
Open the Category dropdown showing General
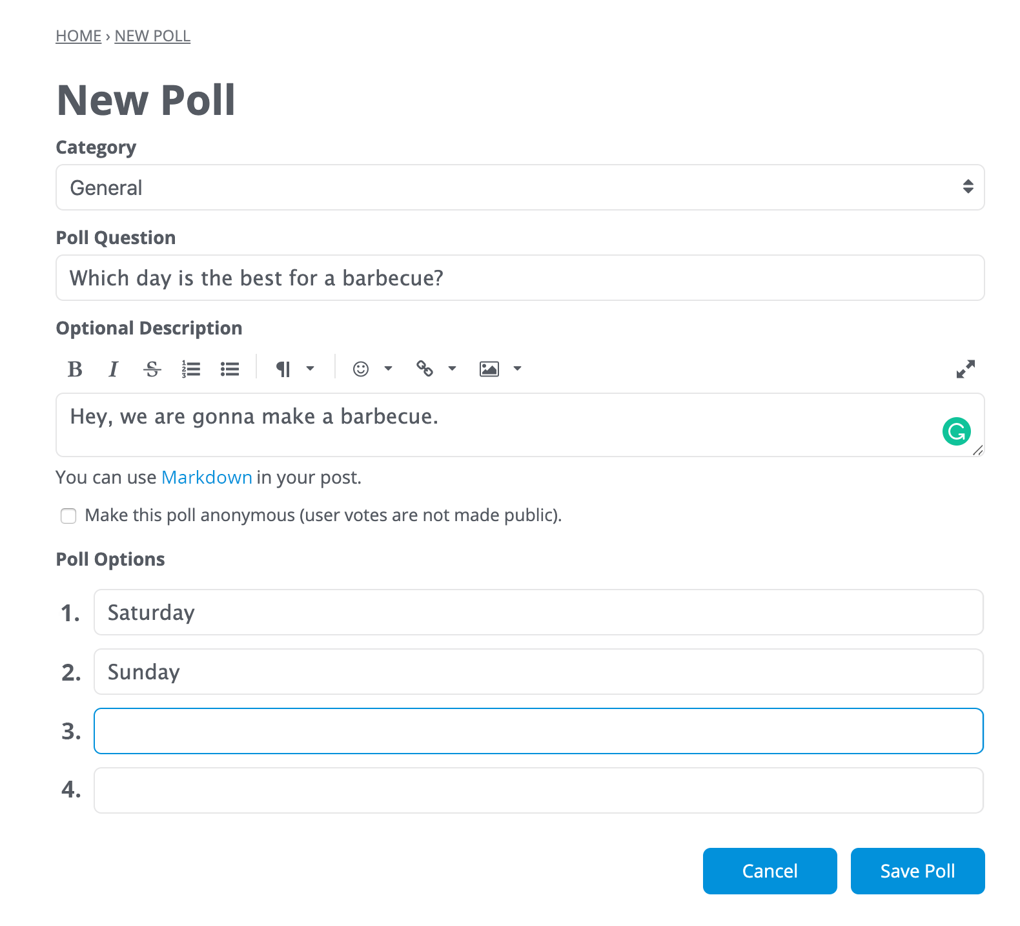tap(519, 187)
